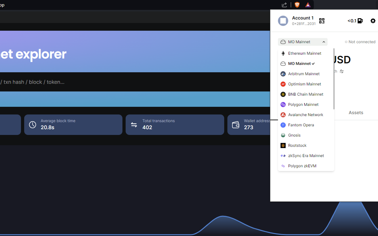Click the Avalanche logo in the network list
This screenshot has height=236, width=378.
[283, 115]
